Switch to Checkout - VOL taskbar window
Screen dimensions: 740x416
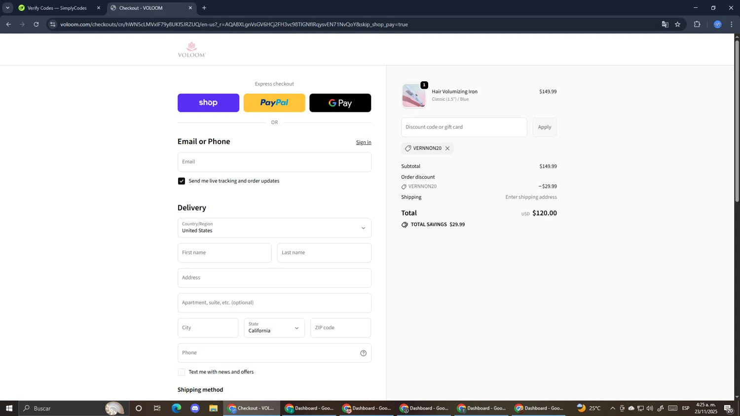(252, 409)
